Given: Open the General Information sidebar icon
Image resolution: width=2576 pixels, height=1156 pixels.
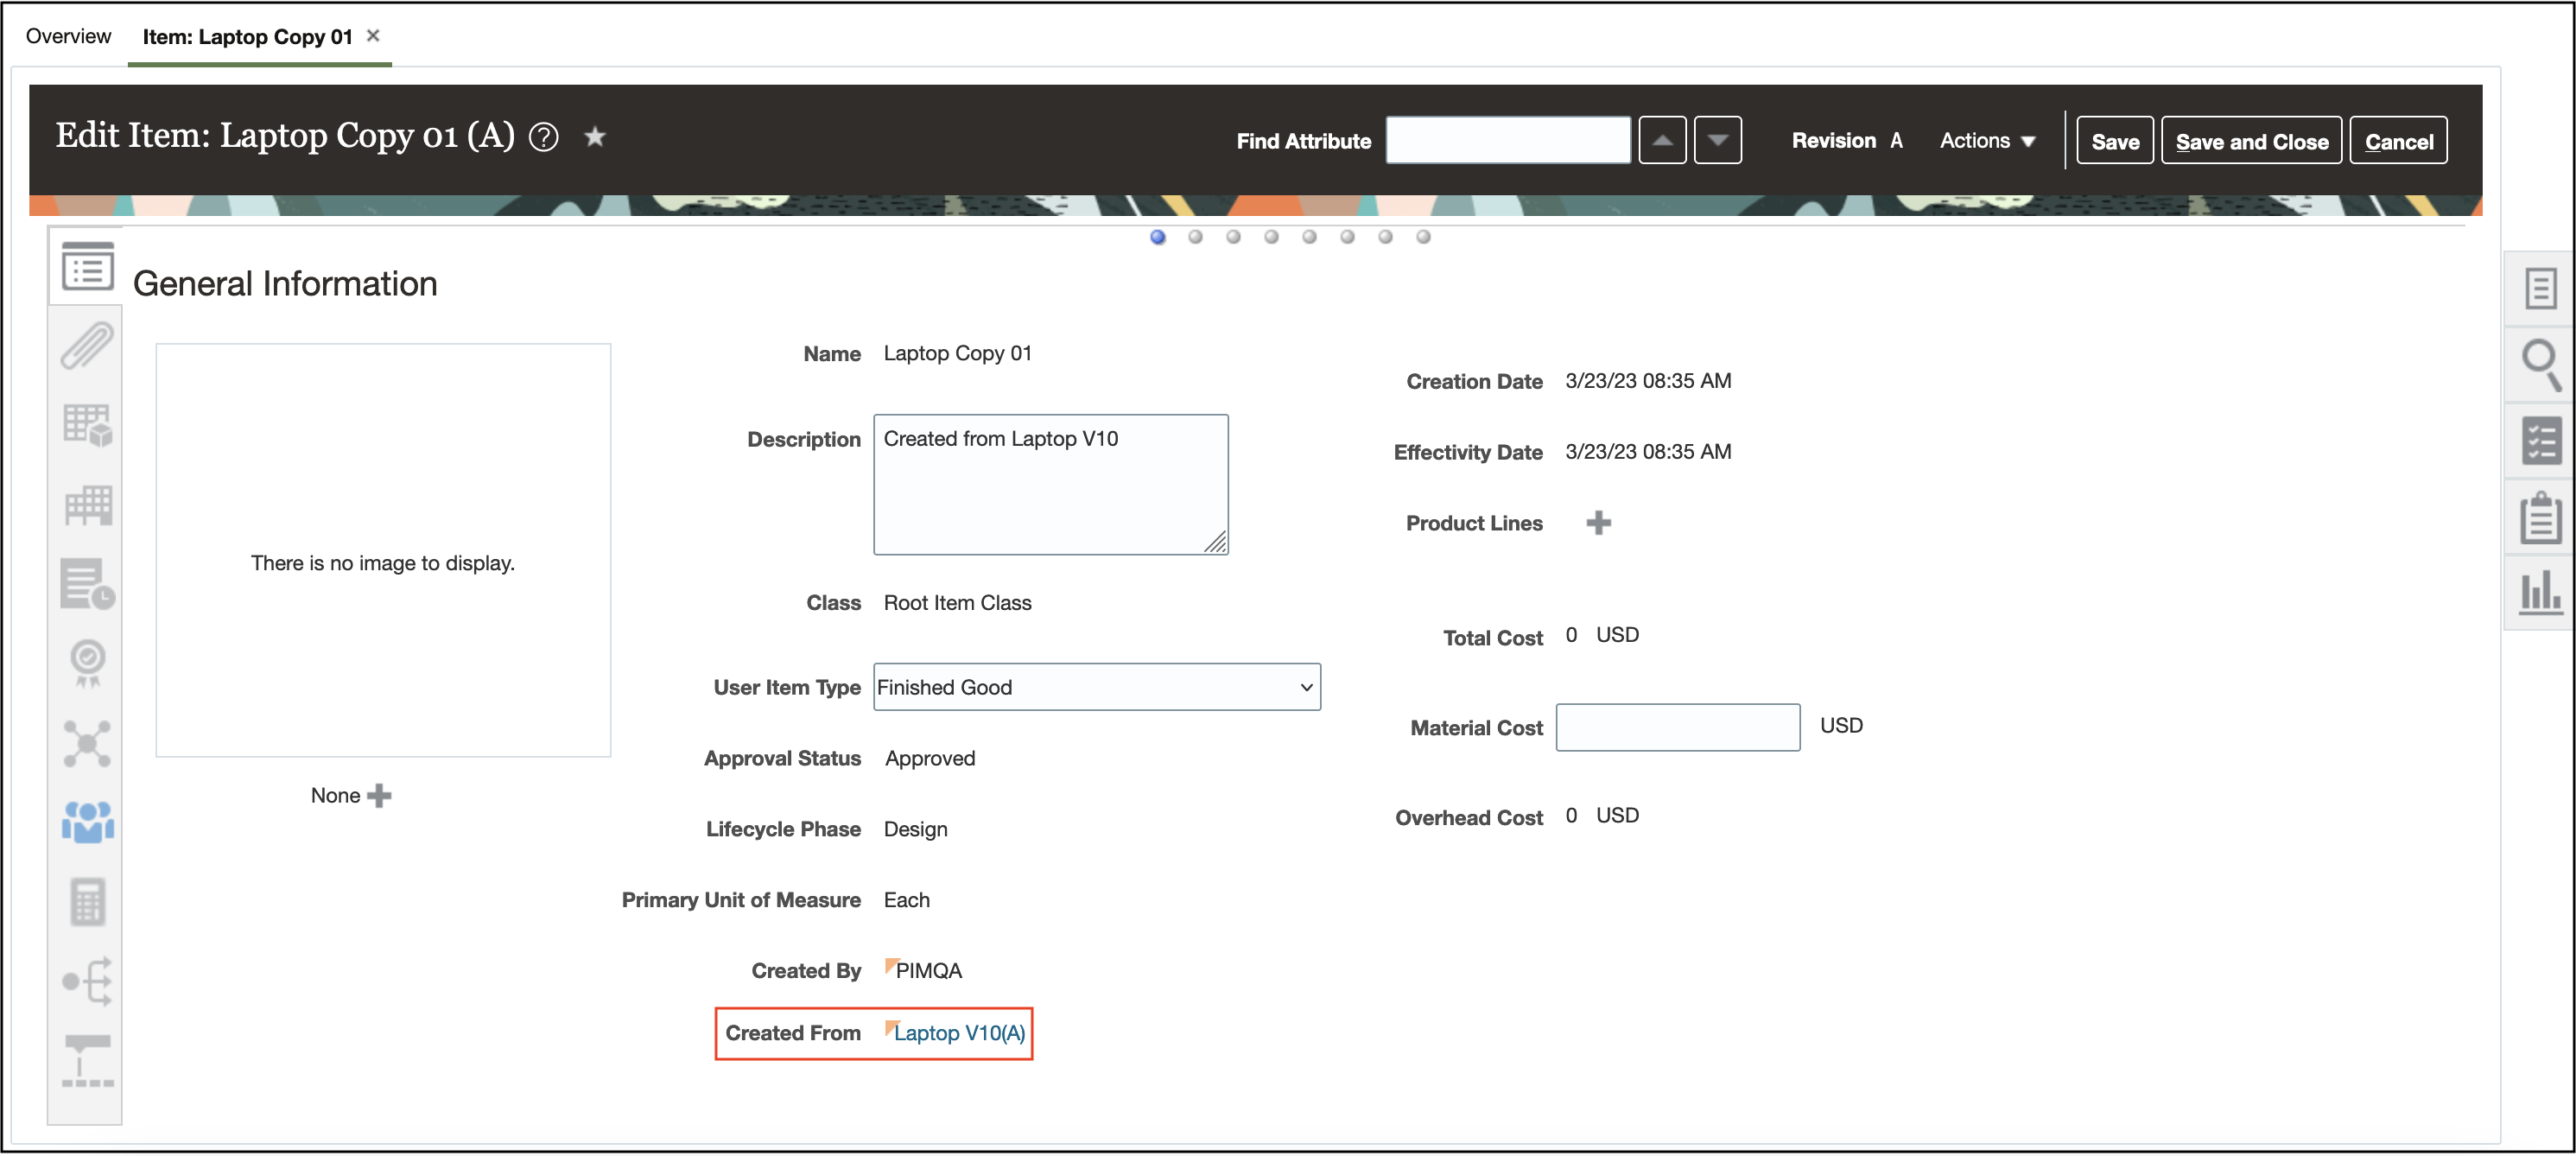Looking at the screenshot, I should click(x=87, y=268).
